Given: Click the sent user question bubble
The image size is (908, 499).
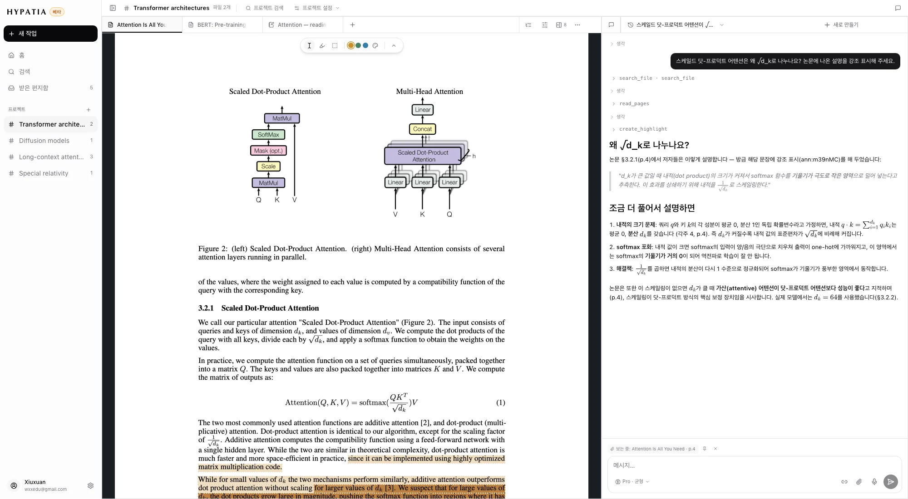Looking at the screenshot, I should [785, 61].
